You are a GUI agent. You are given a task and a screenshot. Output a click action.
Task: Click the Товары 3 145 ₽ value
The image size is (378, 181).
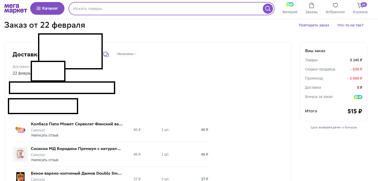356,60
